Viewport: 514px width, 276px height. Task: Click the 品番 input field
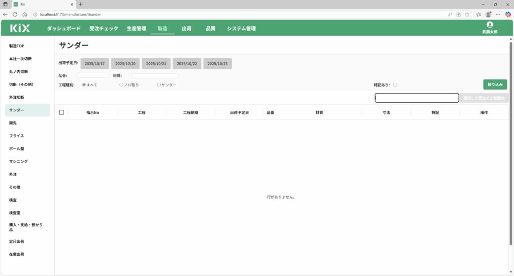coord(93,76)
